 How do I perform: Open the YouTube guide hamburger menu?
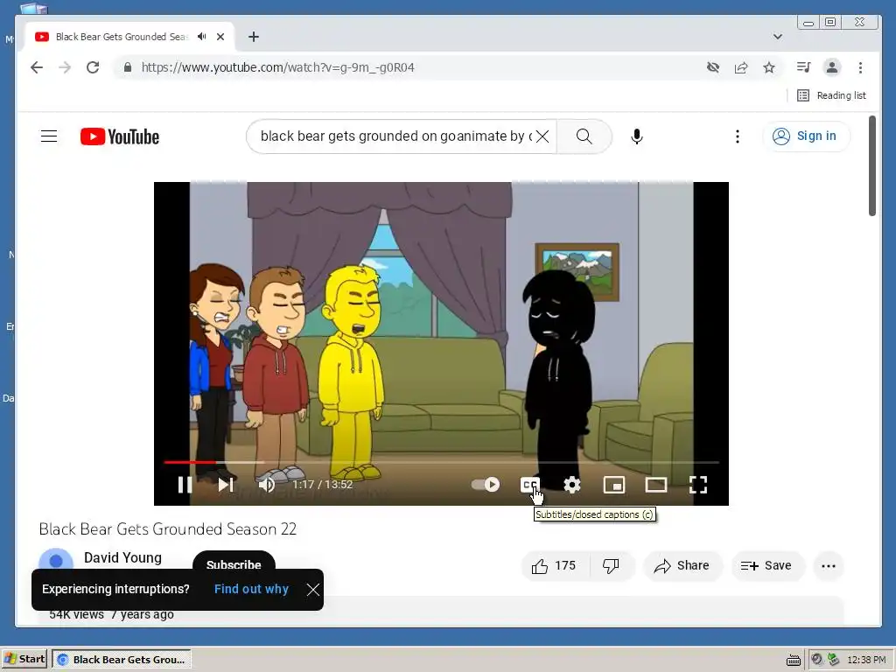(x=49, y=136)
